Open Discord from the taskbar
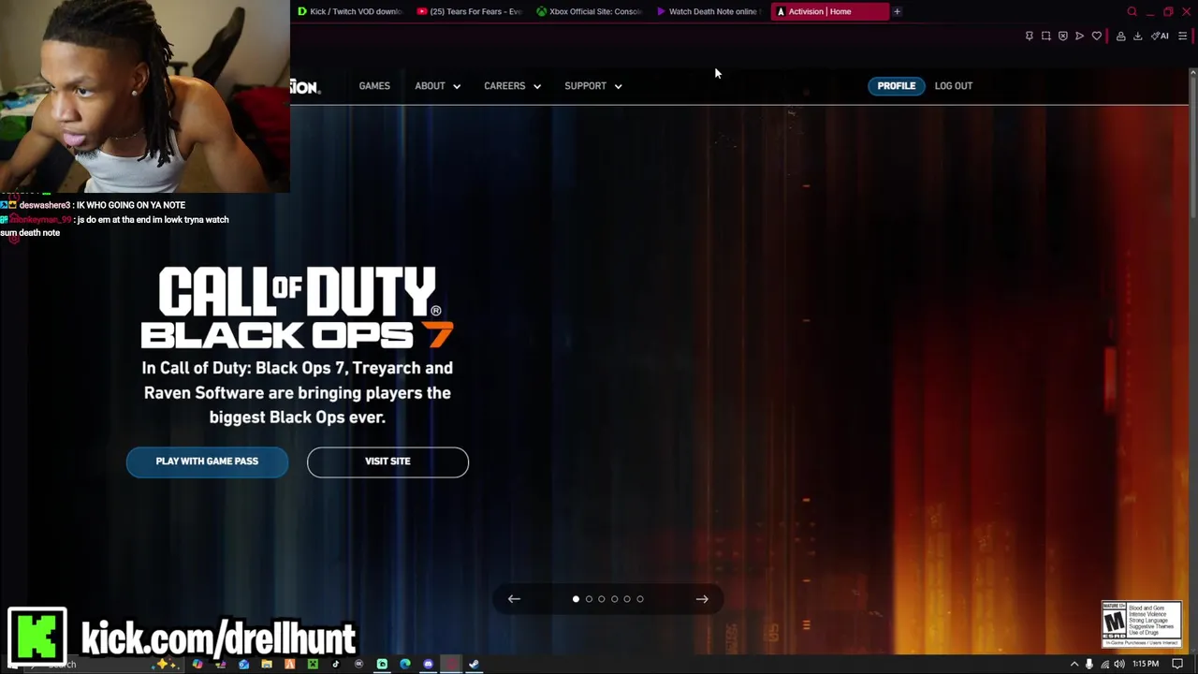 click(x=428, y=664)
